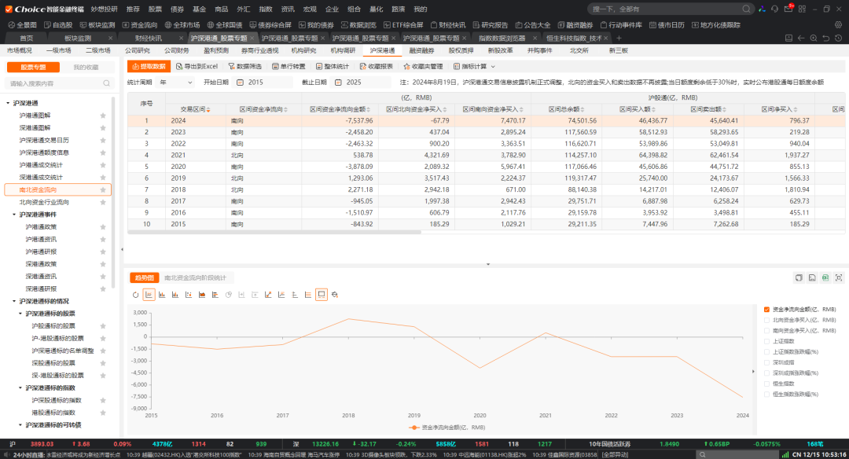Viewport: 849px width, 459px height.
Task: Toggle the 上证指数 chart checkbox
Action: (x=767, y=341)
